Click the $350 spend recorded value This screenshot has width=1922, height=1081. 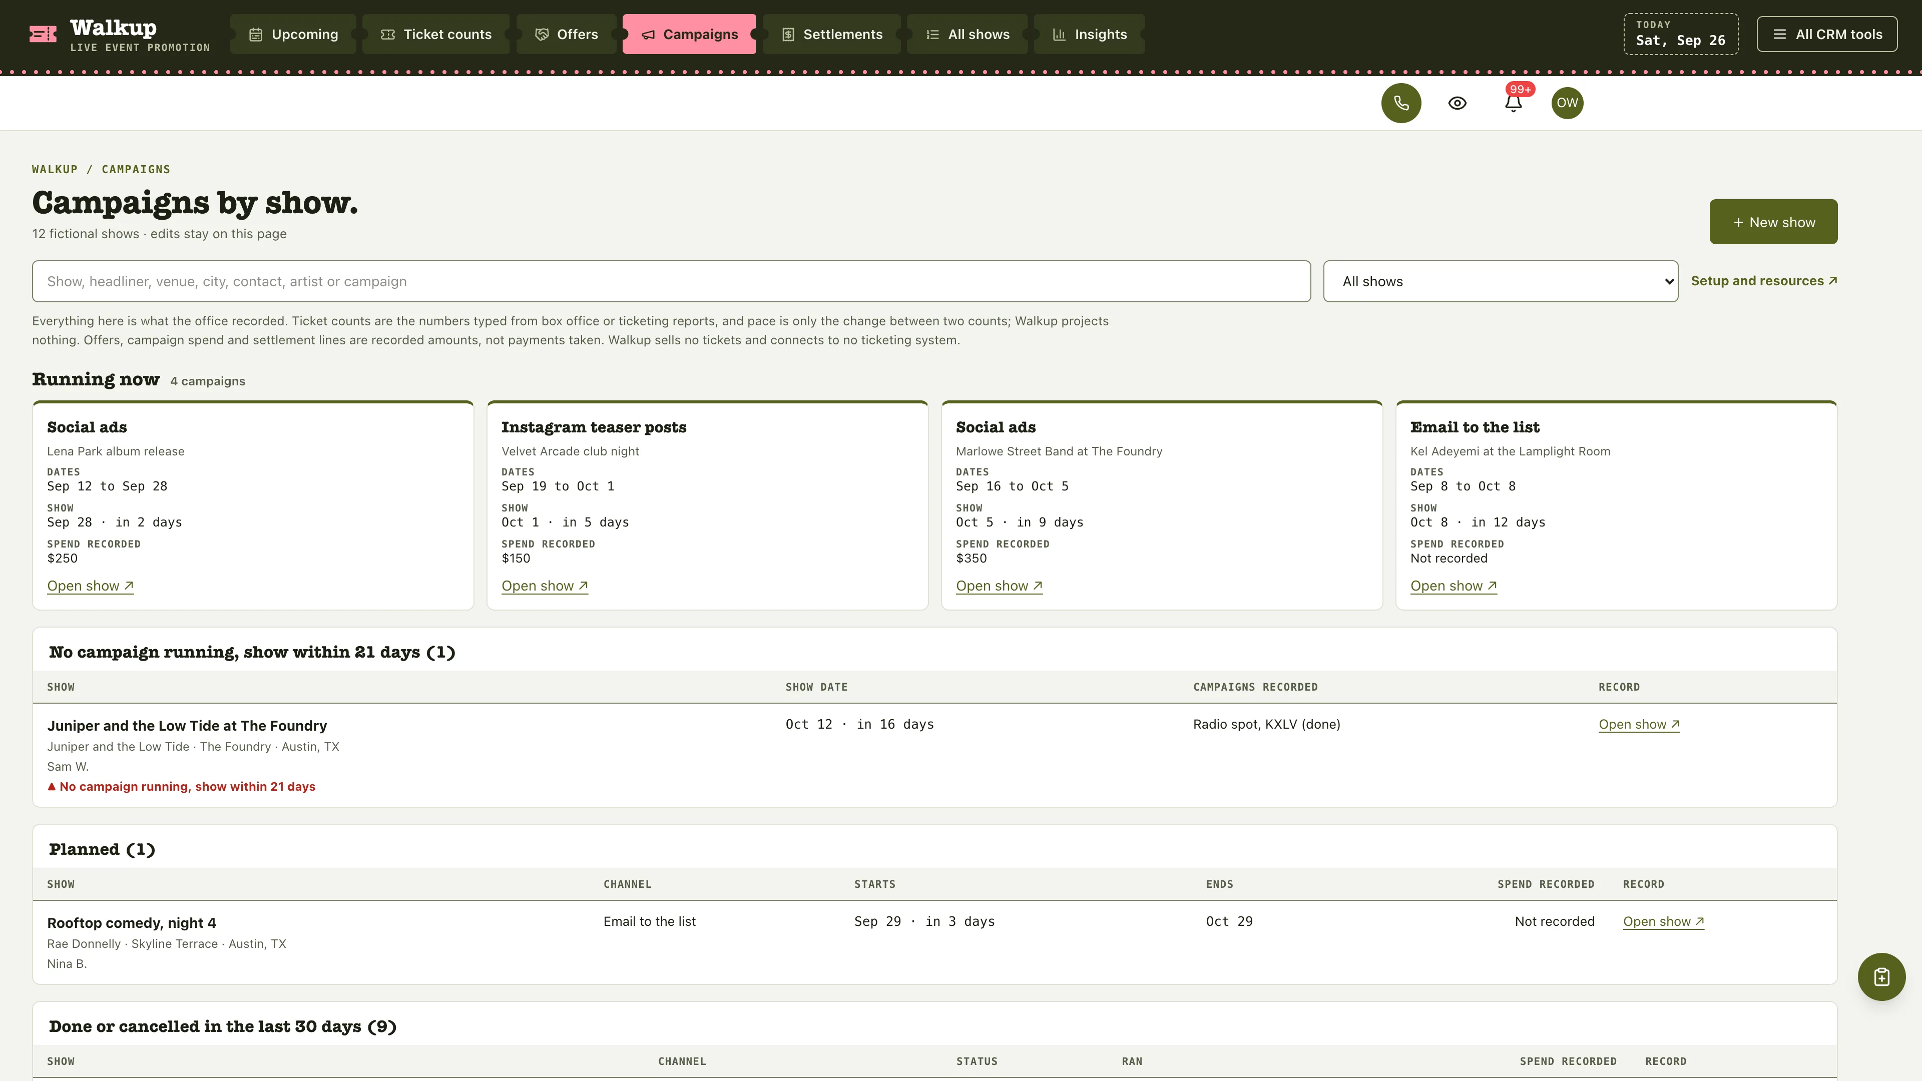(x=972, y=558)
